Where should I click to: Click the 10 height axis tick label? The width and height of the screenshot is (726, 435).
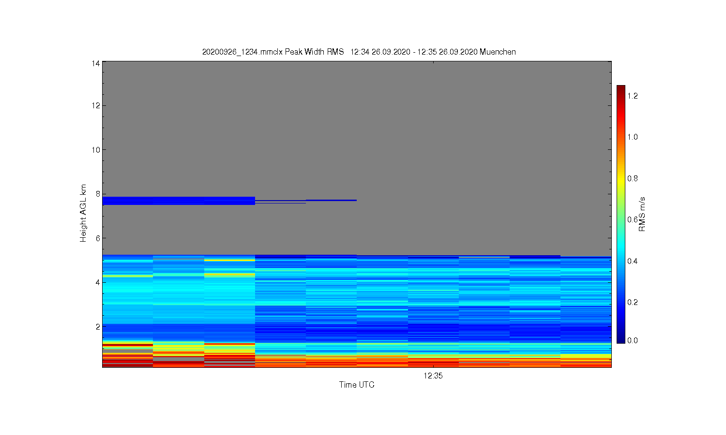96,150
